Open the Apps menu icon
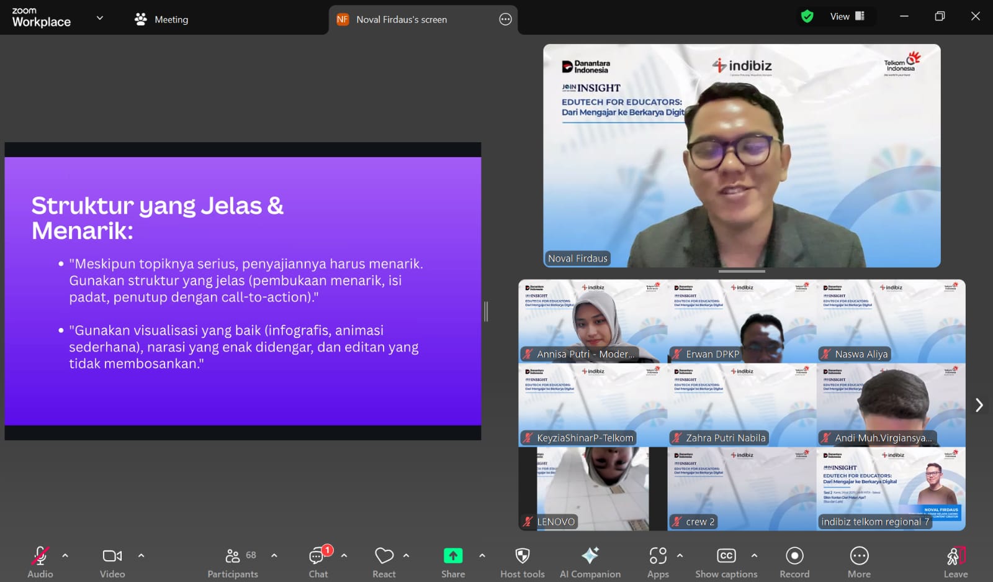 658,562
